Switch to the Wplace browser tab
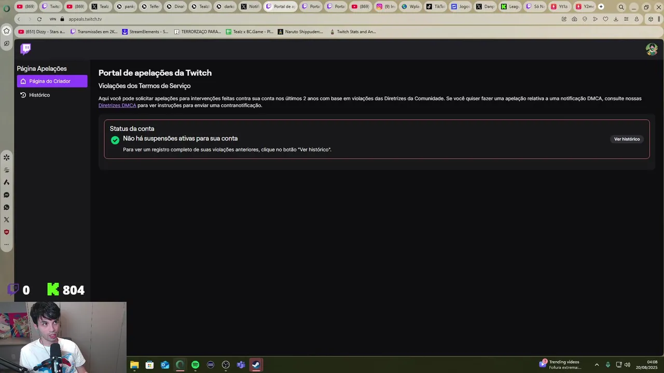This screenshot has height=373, width=664. (410, 7)
